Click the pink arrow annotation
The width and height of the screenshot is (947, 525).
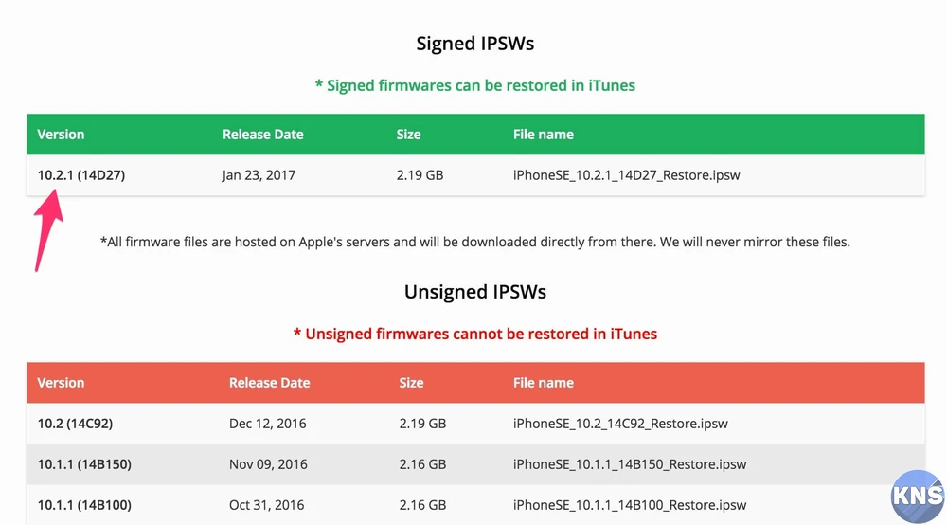tap(49, 227)
